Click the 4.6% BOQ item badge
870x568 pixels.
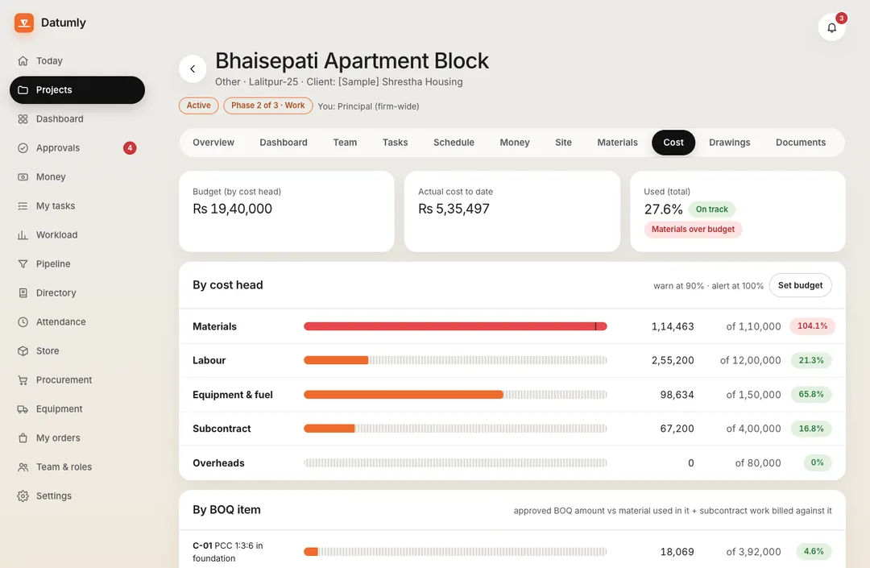pyautogui.click(x=814, y=551)
